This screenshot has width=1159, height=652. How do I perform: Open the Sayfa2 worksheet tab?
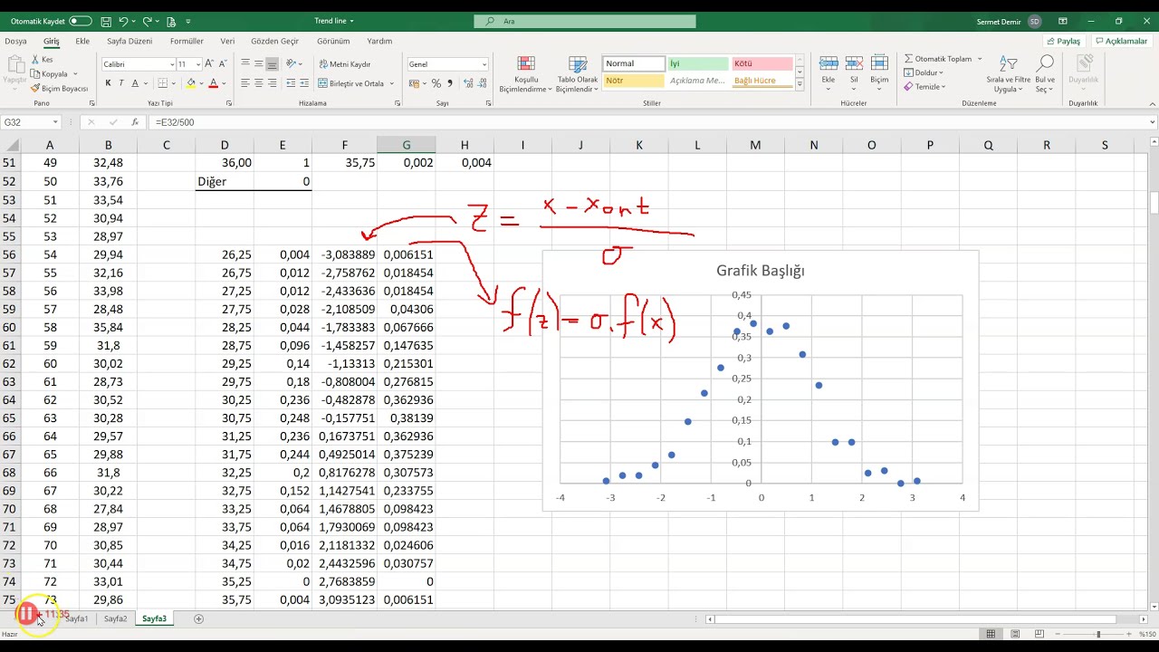[115, 618]
